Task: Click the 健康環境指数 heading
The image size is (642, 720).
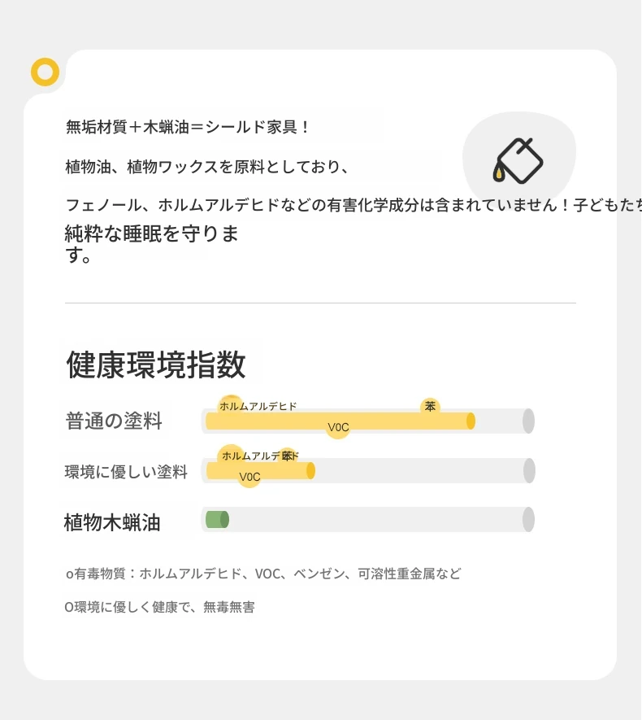Action: point(156,364)
